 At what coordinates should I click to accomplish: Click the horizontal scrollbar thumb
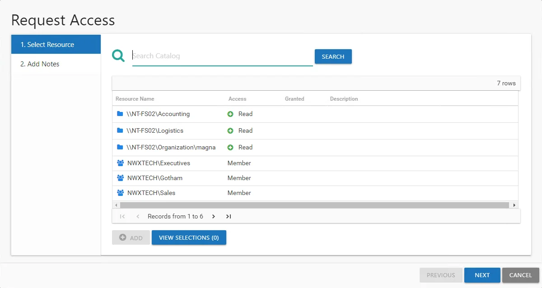[314, 205]
